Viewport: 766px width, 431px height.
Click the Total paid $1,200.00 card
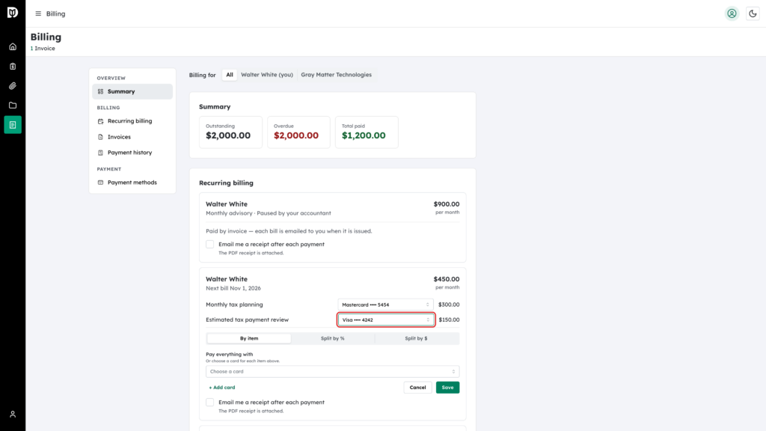[367, 132]
